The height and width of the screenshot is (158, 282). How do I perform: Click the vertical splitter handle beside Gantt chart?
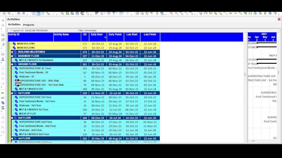point(245,74)
